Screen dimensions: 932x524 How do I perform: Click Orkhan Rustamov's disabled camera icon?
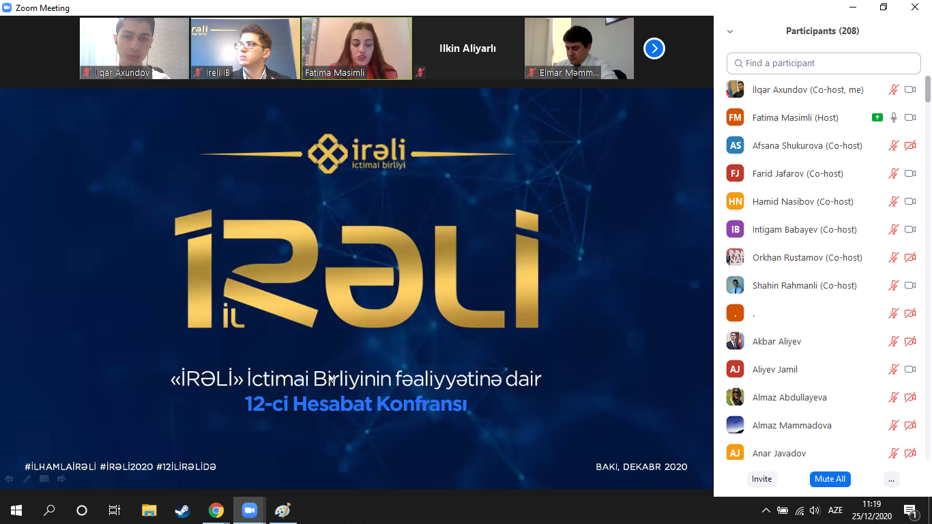click(910, 257)
